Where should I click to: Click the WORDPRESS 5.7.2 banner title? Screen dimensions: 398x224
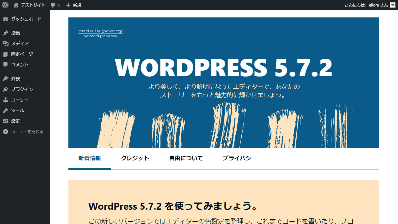[x=224, y=68]
